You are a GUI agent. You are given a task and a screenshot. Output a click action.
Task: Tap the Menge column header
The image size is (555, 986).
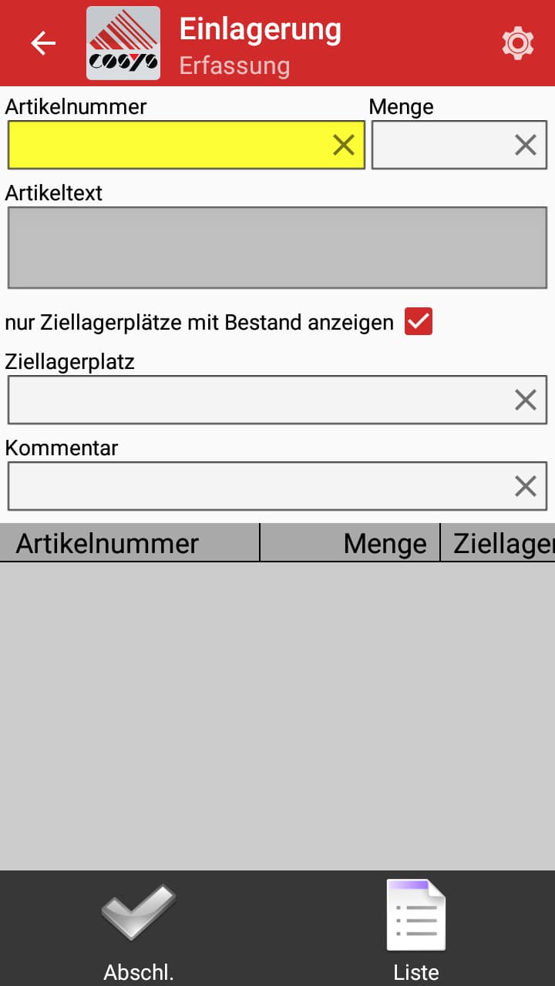[x=350, y=543]
